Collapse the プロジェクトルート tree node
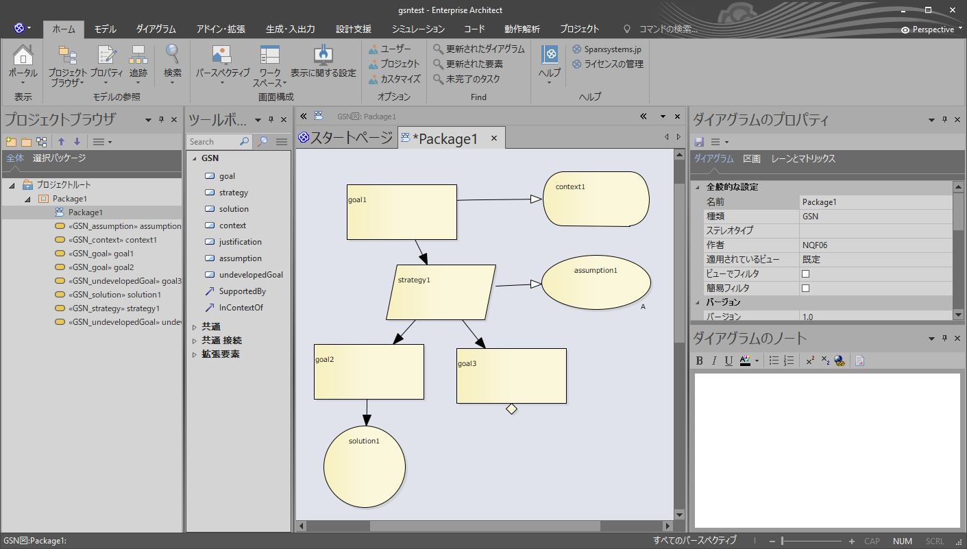Image resolution: width=967 pixels, height=549 pixels. tap(12, 185)
